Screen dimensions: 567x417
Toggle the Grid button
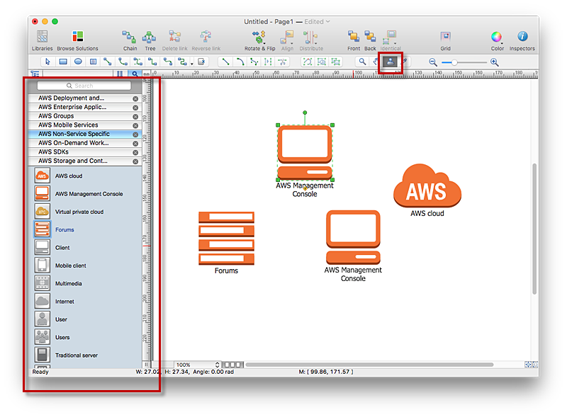[x=445, y=40]
